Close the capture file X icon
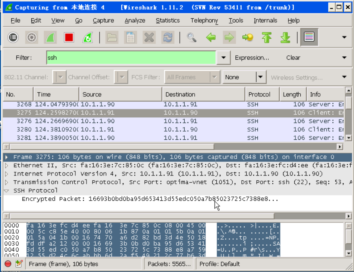354x272 pixels. click(149, 37)
